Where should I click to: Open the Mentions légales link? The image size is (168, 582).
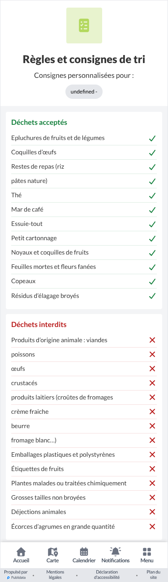click(x=55, y=574)
